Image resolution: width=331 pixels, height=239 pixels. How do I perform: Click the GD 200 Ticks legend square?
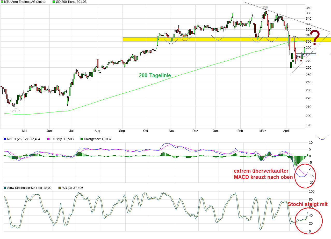coord(54,2)
